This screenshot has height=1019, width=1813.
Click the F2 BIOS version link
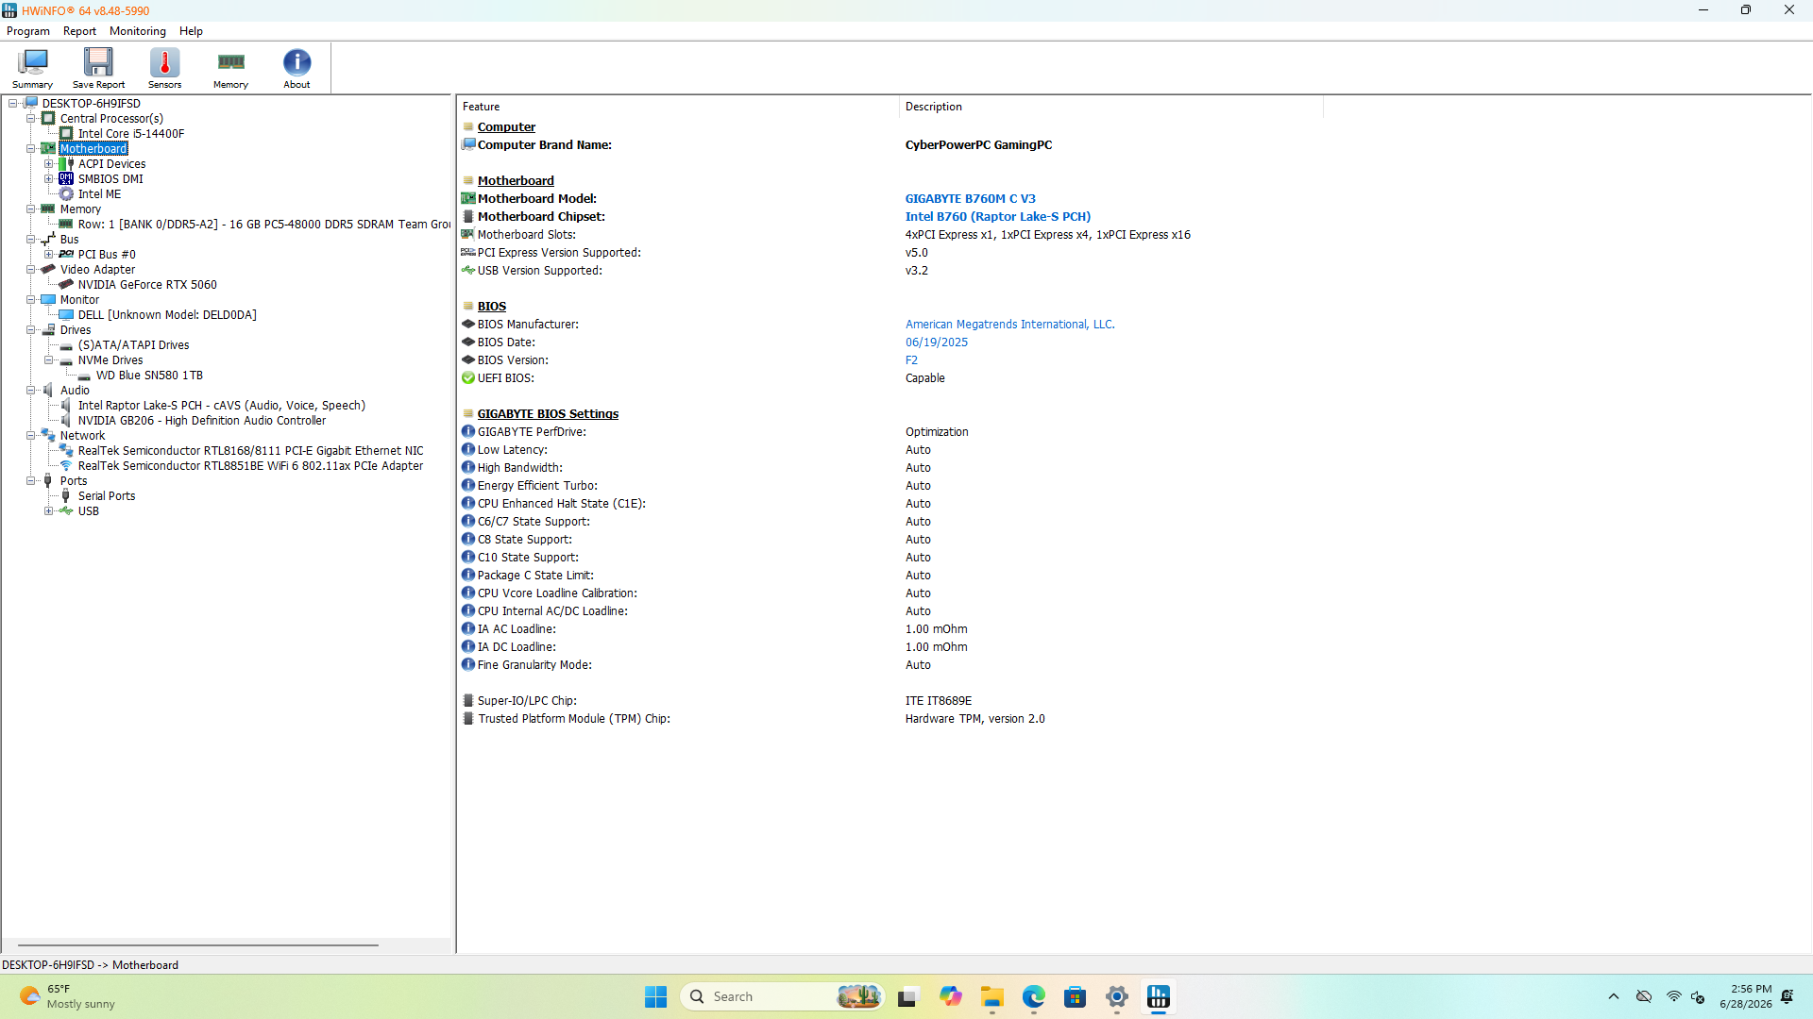(911, 360)
